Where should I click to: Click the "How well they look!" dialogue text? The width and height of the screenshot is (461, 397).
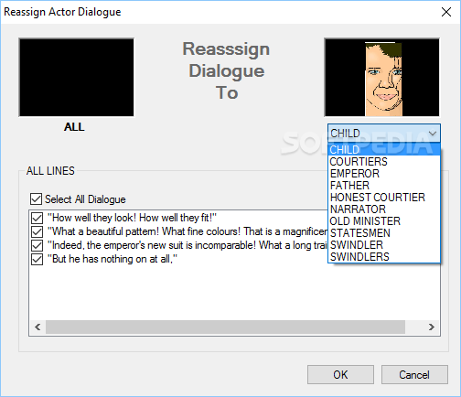point(132,218)
